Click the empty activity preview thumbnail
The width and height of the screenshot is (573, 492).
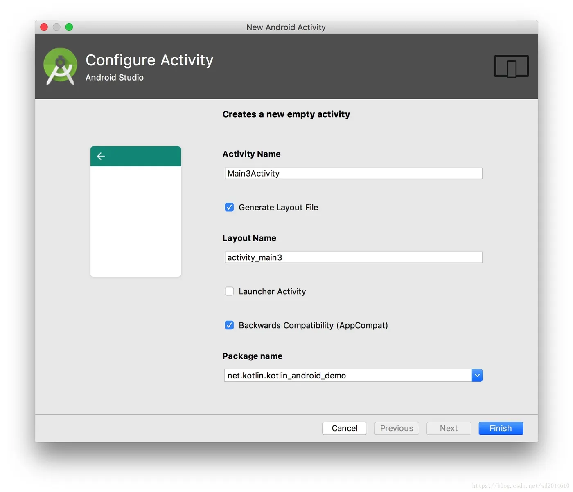135,211
